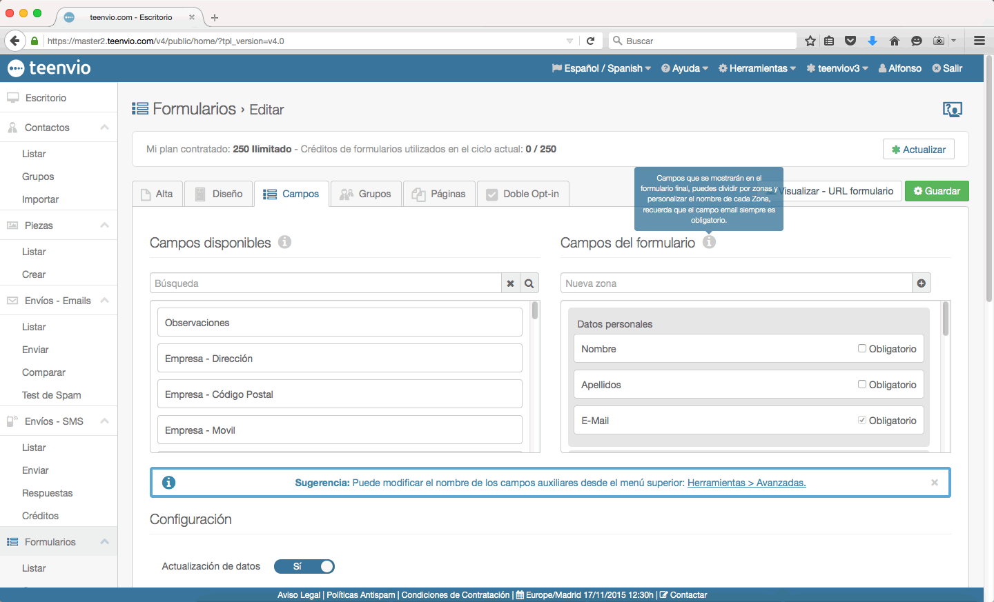Disable the Actualización de datos Sí toggle
Image resolution: width=994 pixels, height=602 pixels.
coord(304,566)
